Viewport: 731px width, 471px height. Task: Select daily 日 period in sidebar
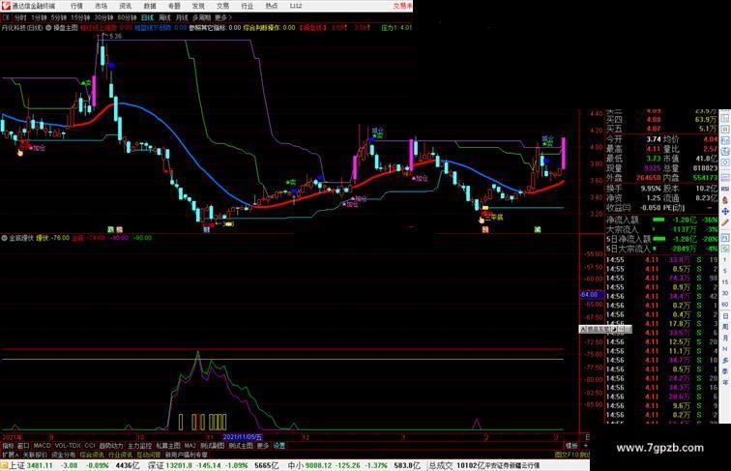[725, 316]
